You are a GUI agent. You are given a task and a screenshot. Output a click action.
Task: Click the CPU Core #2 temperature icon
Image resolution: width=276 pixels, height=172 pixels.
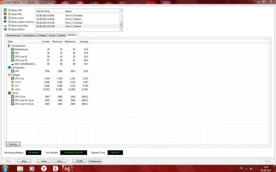[13, 60]
